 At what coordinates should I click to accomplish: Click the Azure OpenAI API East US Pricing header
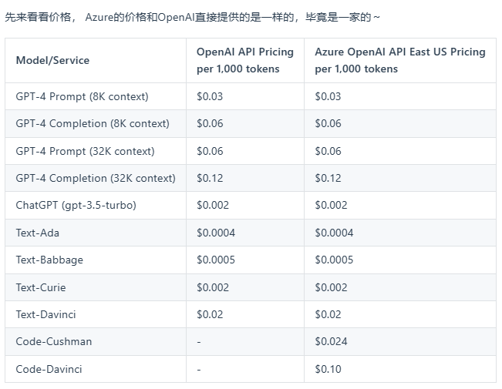[399, 60]
